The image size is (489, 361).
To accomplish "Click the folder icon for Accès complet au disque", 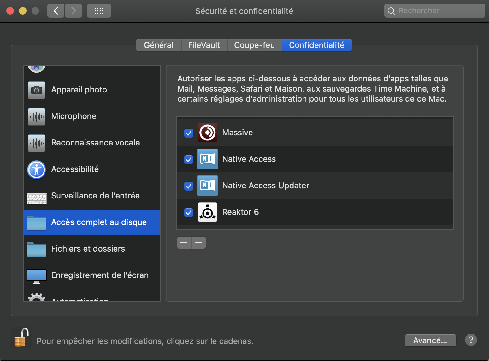I will point(37,222).
